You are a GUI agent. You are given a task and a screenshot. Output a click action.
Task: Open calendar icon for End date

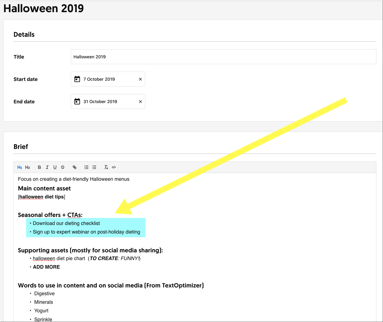tap(77, 101)
